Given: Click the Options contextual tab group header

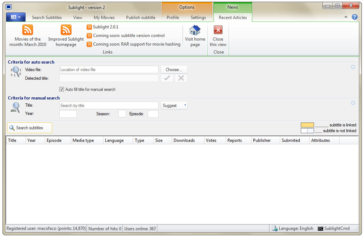Looking at the screenshot, I should [187, 7].
